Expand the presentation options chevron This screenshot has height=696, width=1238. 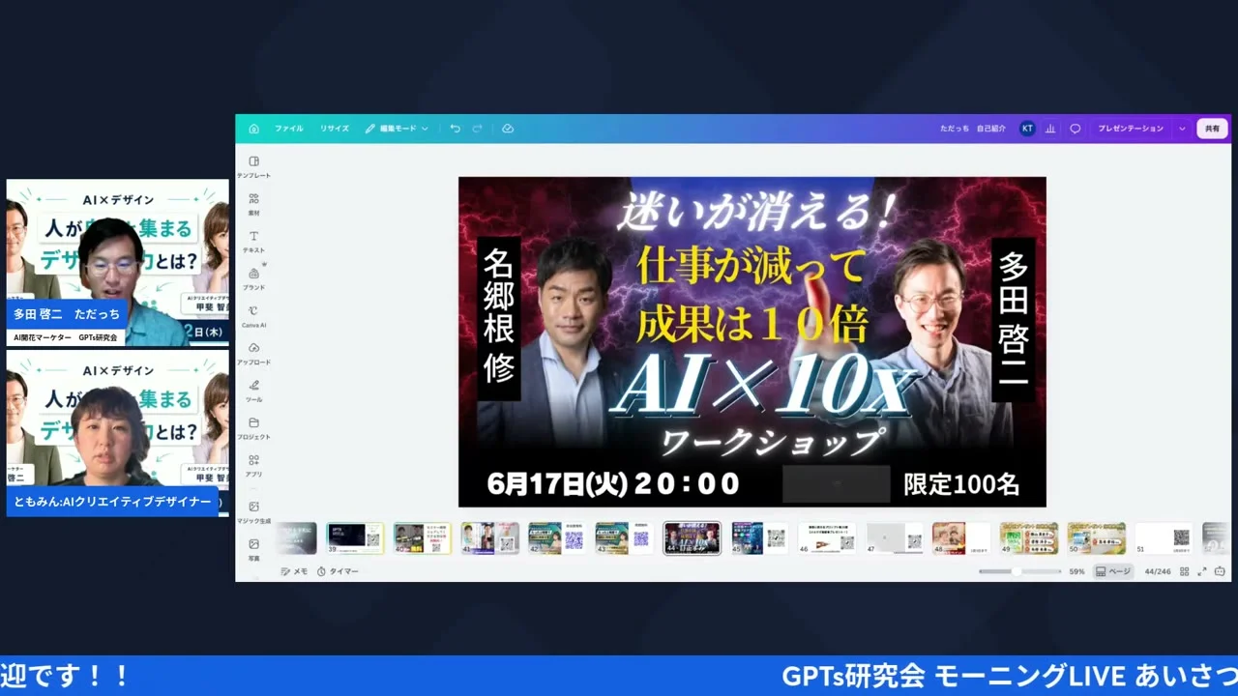1182,129
